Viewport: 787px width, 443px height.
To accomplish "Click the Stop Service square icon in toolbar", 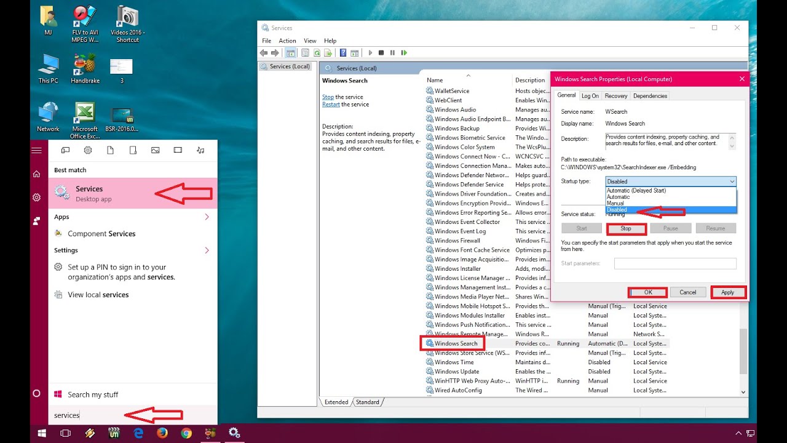I will (381, 53).
